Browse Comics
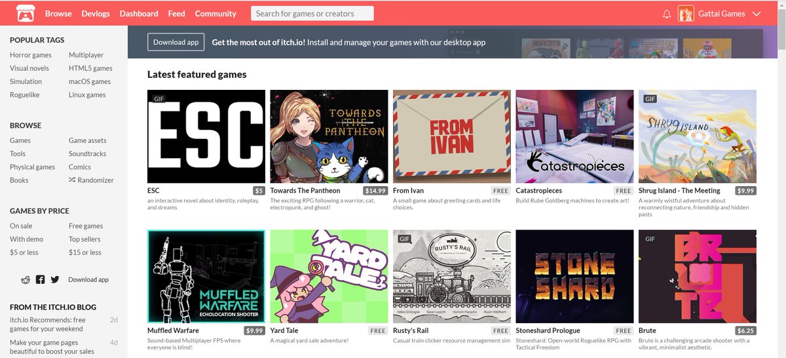Screen dimensions: 786x358 coord(80,167)
